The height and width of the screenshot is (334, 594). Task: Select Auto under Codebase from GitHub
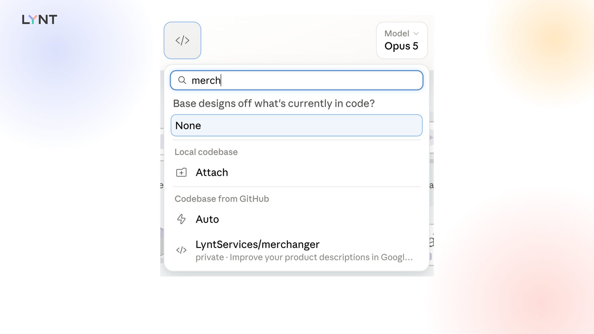tap(296, 219)
